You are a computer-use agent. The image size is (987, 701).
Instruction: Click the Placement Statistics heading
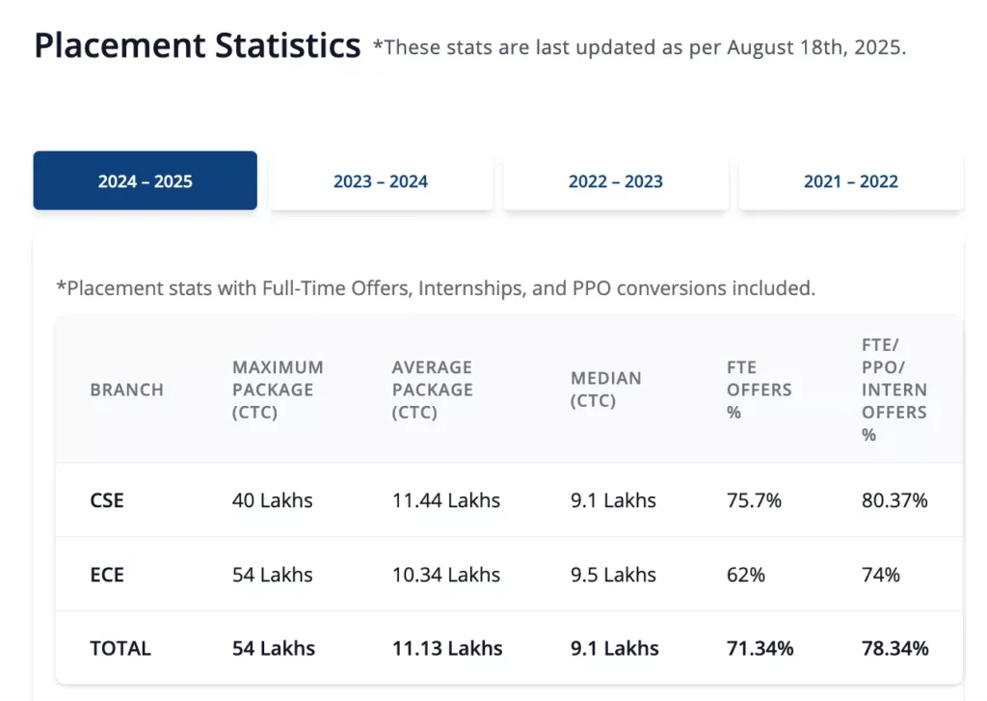197,44
